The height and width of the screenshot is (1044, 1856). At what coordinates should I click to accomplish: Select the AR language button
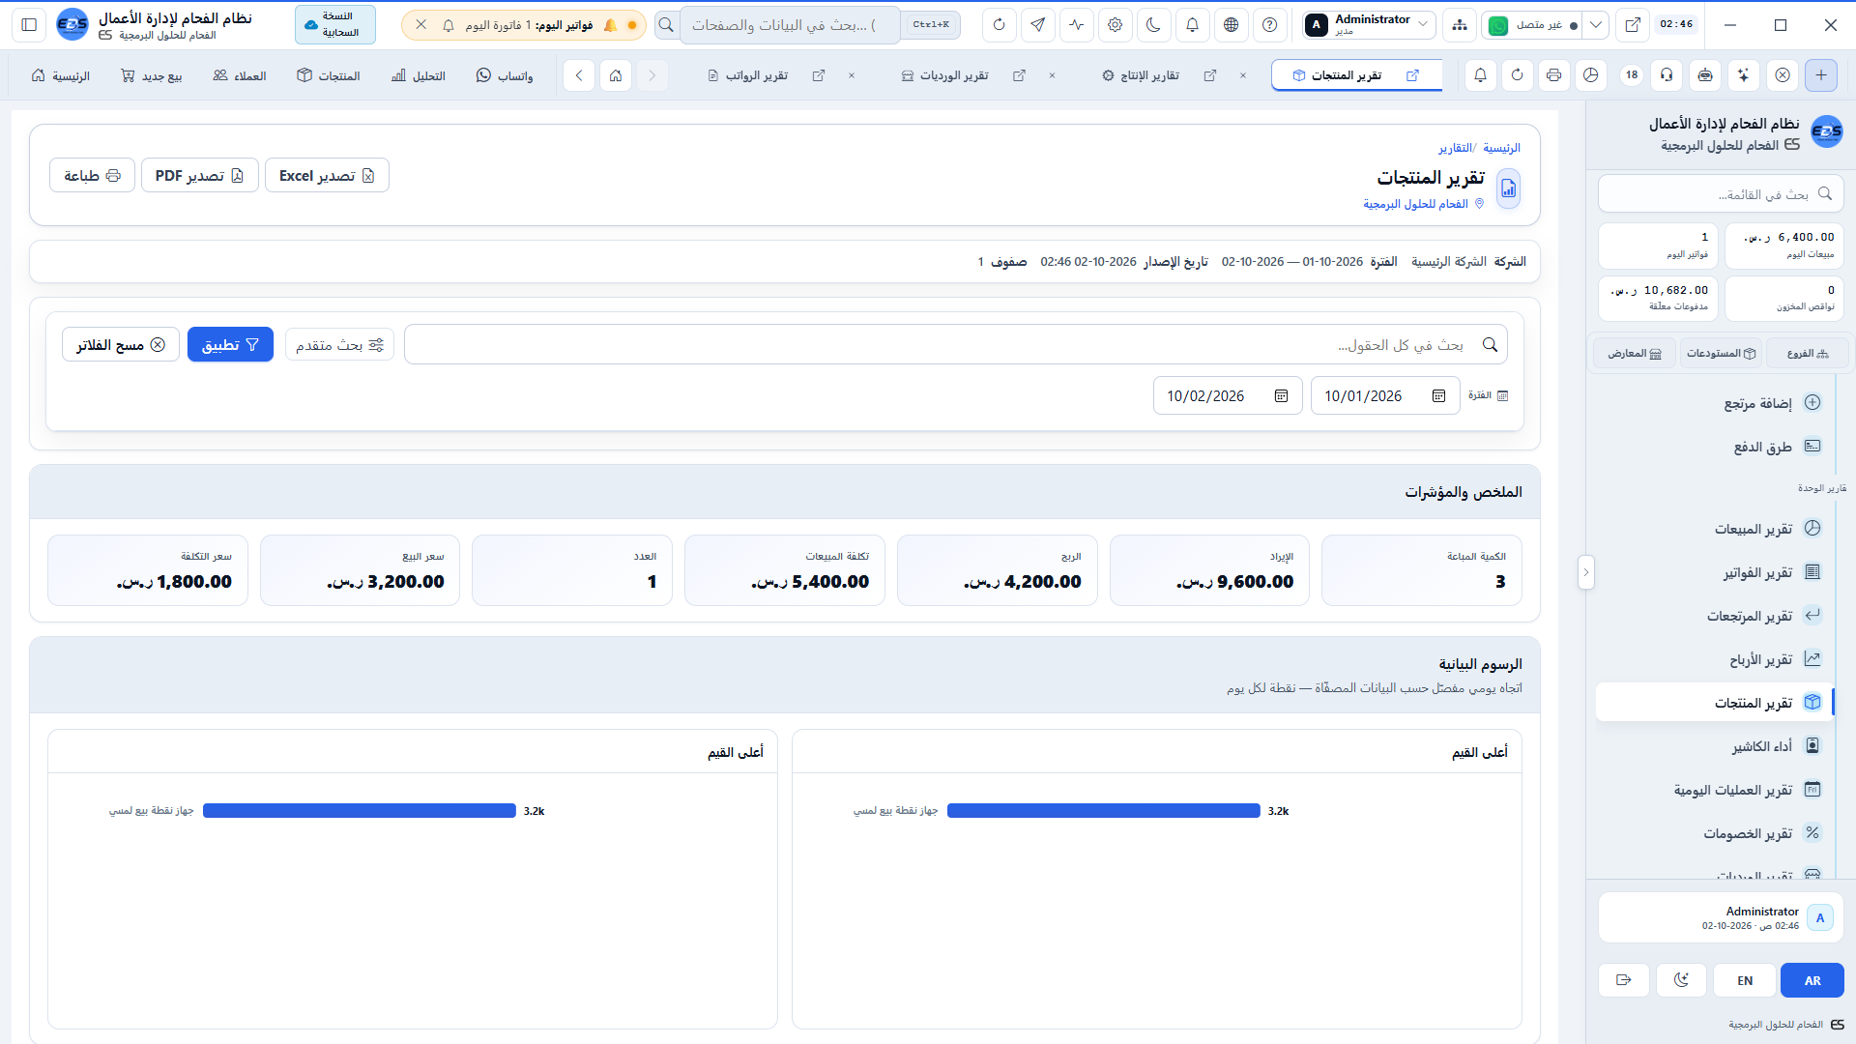[1812, 980]
